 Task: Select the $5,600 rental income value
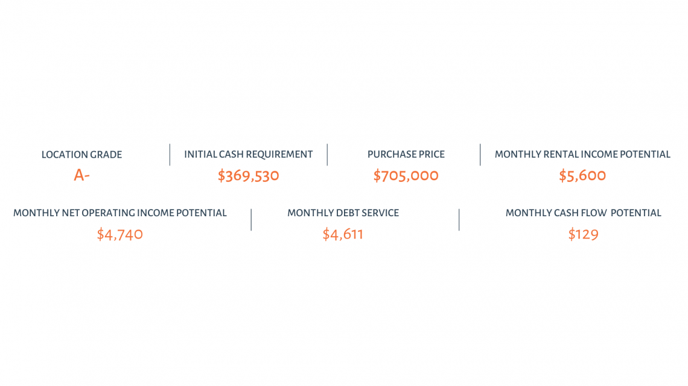[582, 175]
